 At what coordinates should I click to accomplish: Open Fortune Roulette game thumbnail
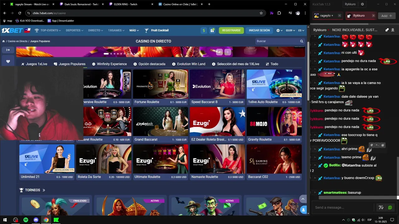click(x=161, y=84)
